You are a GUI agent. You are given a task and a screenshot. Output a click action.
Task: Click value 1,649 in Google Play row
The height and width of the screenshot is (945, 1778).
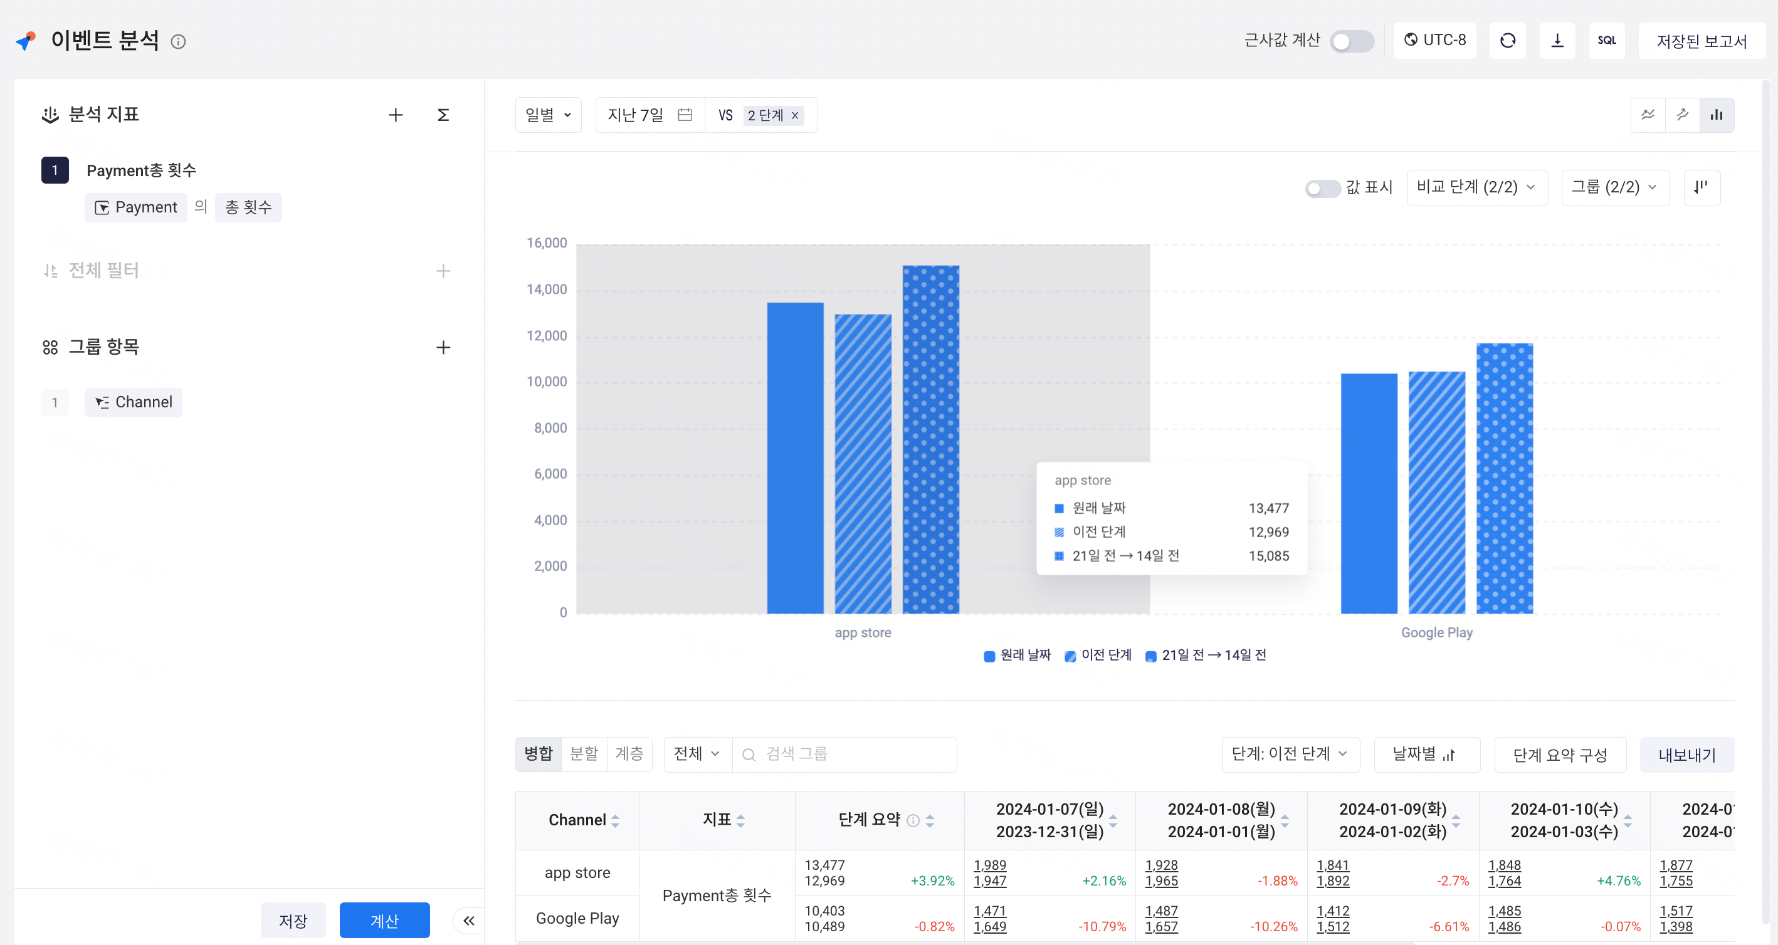(x=990, y=926)
